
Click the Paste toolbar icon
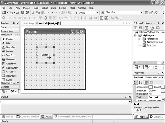tap(43, 13)
